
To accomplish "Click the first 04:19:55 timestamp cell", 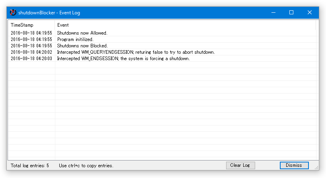I will [31, 33].
